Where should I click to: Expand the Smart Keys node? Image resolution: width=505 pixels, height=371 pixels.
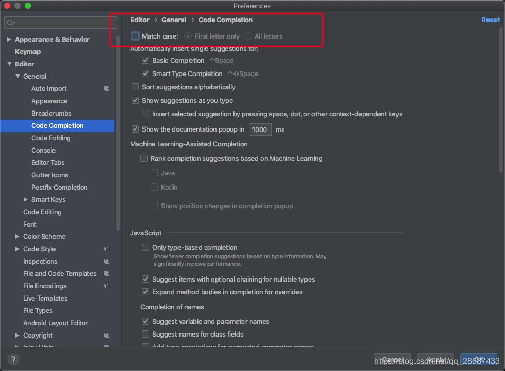click(26, 200)
